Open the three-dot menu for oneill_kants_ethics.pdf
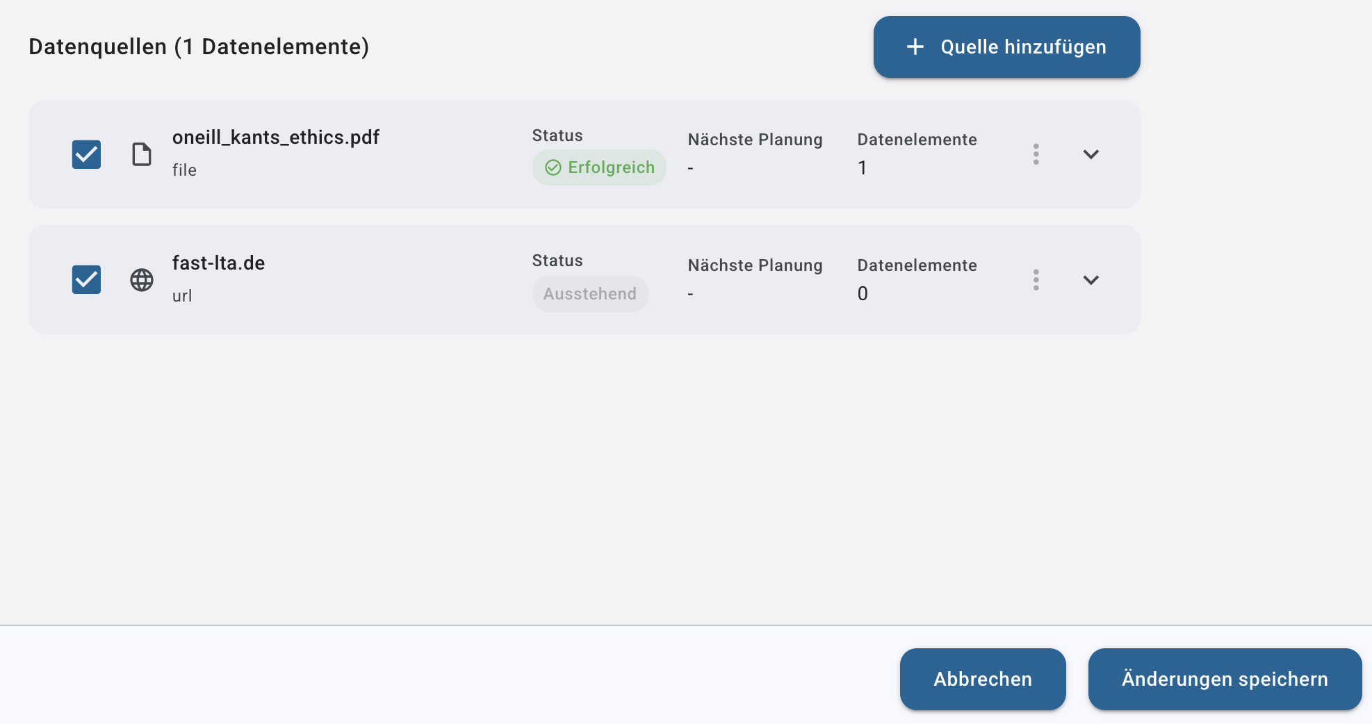The width and height of the screenshot is (1372, 724). 1036,154
